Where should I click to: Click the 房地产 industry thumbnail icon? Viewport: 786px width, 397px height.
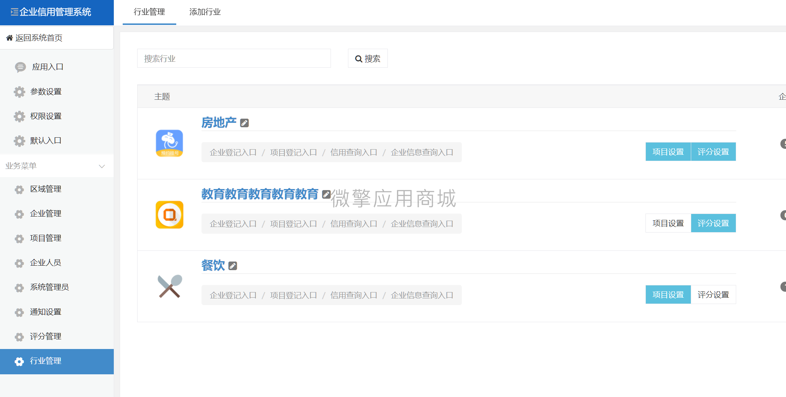click(x=170, y=143)
